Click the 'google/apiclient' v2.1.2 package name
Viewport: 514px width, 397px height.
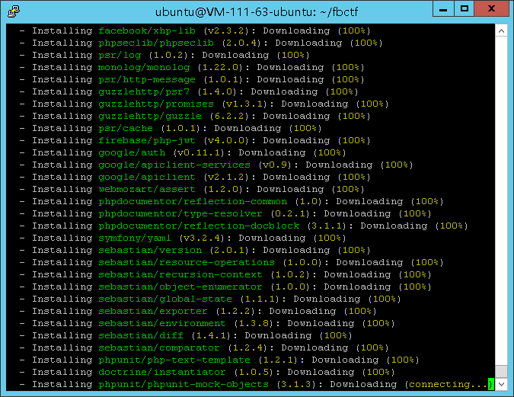(147, 178)
